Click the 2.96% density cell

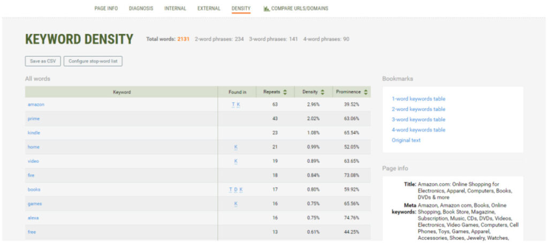[x=313, y=104]
